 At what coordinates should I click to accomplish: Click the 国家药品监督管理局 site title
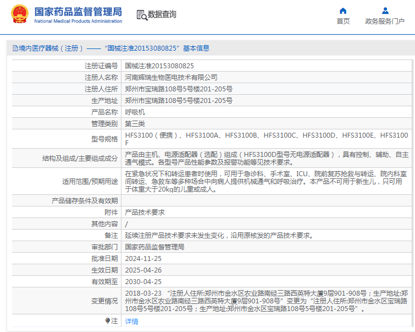(x=78, y=12)
